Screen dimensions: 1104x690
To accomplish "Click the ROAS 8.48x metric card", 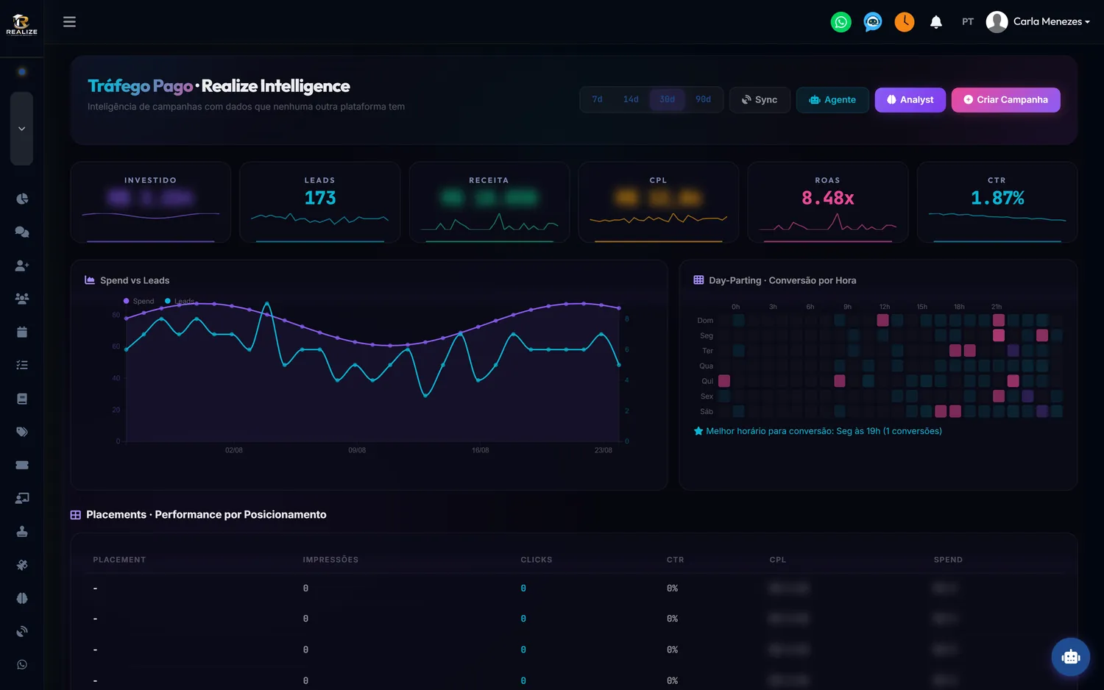I will (x=828, y=202).
